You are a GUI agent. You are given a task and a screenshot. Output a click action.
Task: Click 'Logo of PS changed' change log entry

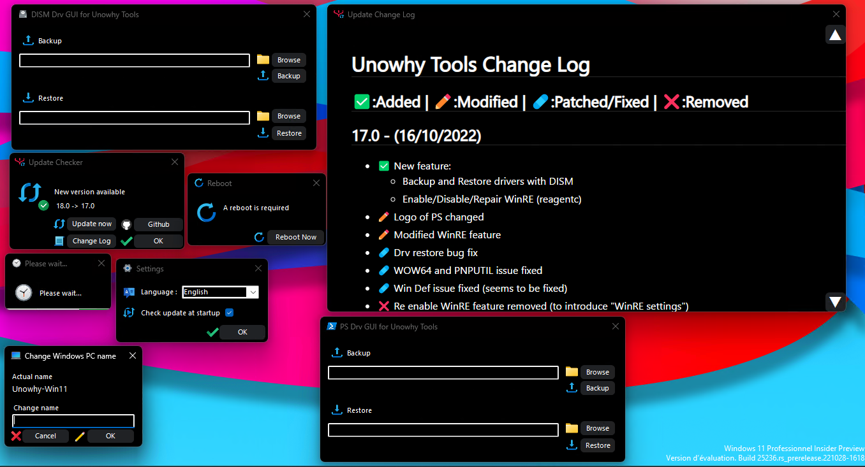coord(439,217)
